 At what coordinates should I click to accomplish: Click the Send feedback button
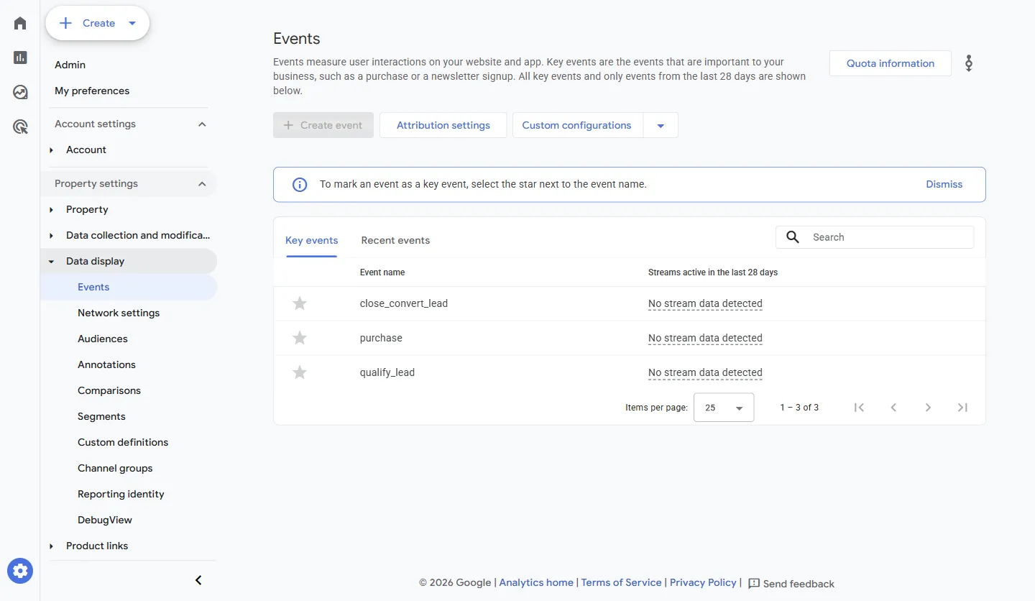coord(791,584)
